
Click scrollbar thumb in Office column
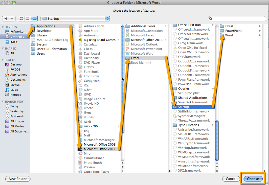click(x=217, y=141)
